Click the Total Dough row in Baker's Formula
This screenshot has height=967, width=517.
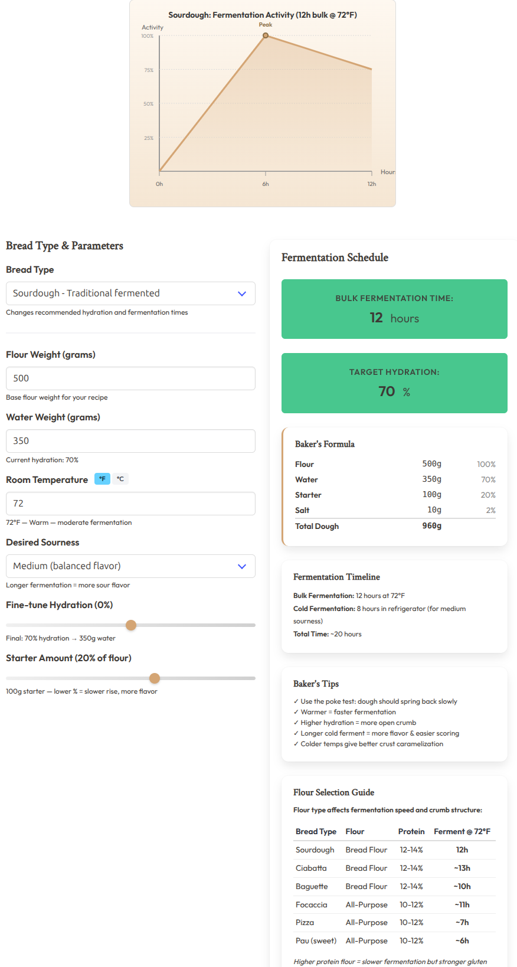click(x=394, y=526)
